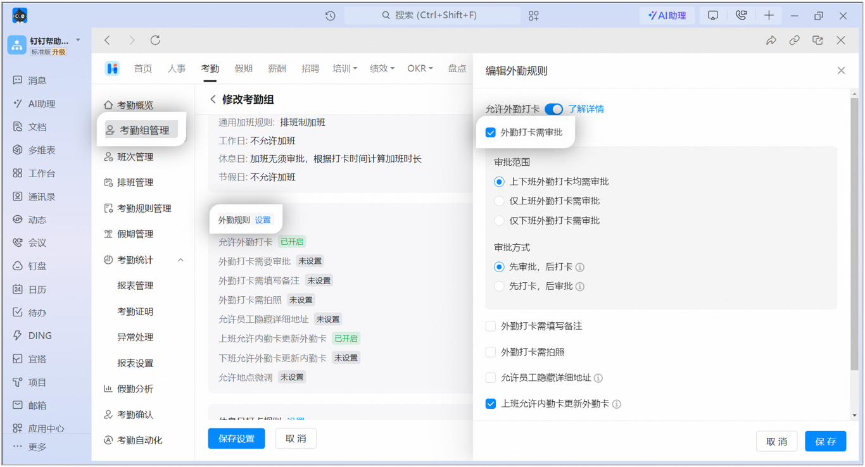Switch to the 招聘 tab
The height and width of the screenshot is (467, 865).
tap(310, 68)
